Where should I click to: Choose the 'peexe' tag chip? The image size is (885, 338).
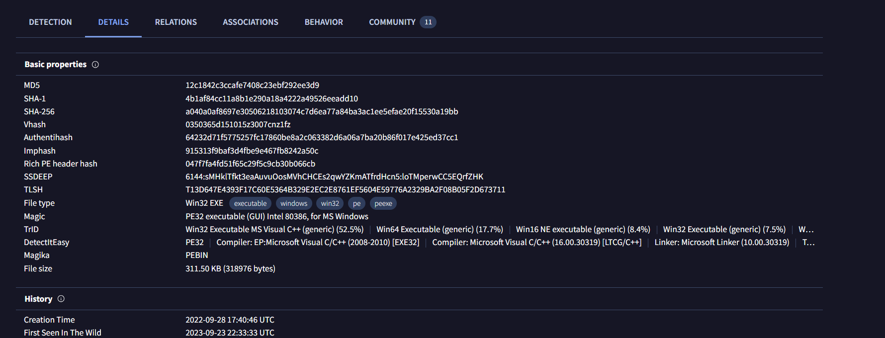(x=383, y=203)
